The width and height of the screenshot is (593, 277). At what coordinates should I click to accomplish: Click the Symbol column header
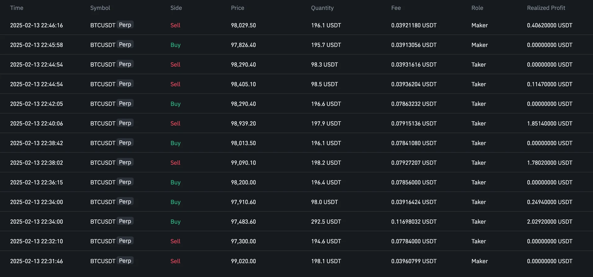[x=100, y=8]
